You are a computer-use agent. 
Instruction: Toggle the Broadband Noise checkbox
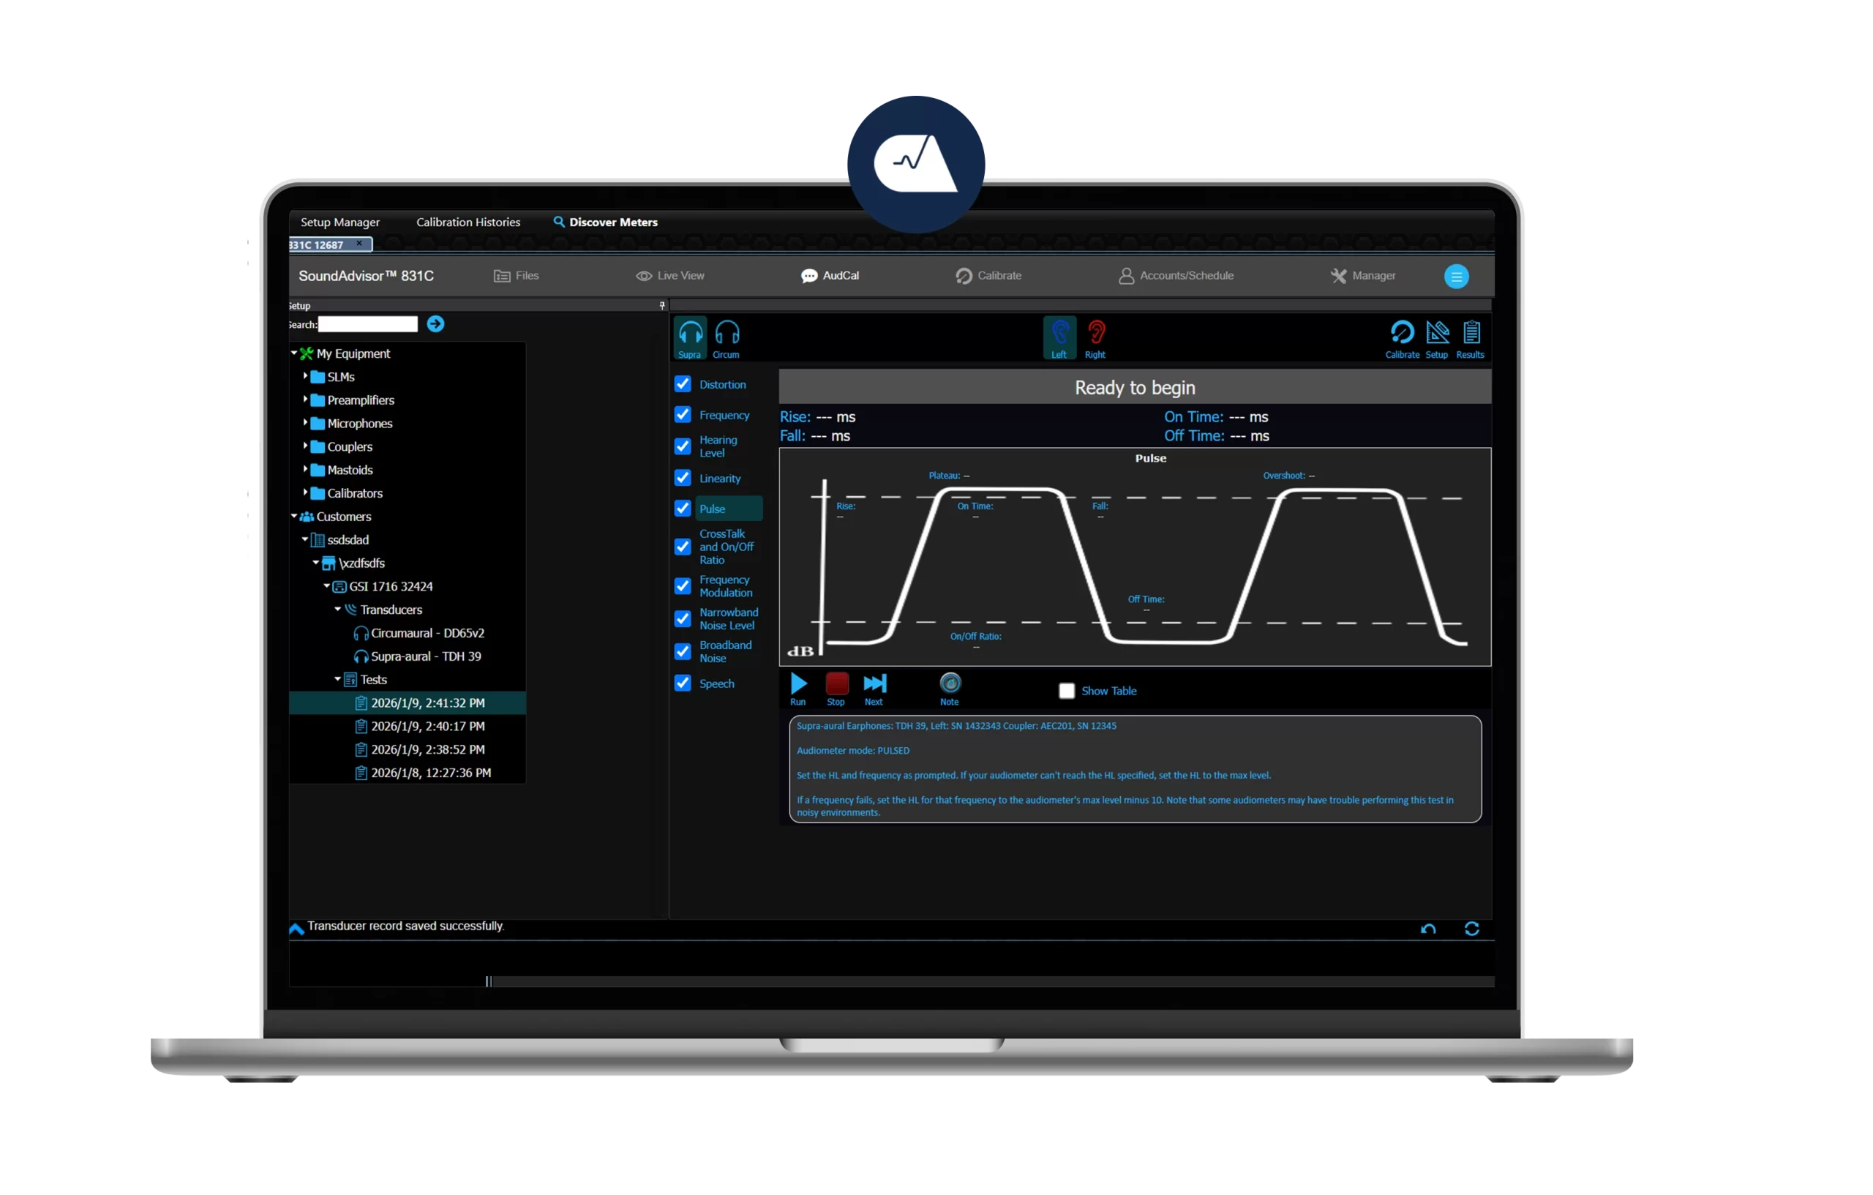coord(683,652)
